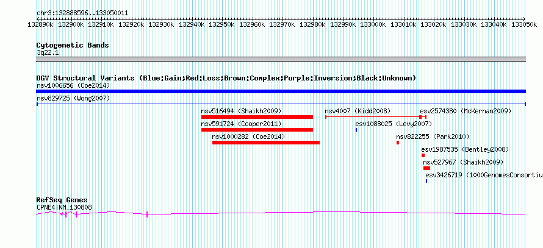Click the 132930k ruler tick label
Viewport: 543px width, 248px height.
point(162,24)
